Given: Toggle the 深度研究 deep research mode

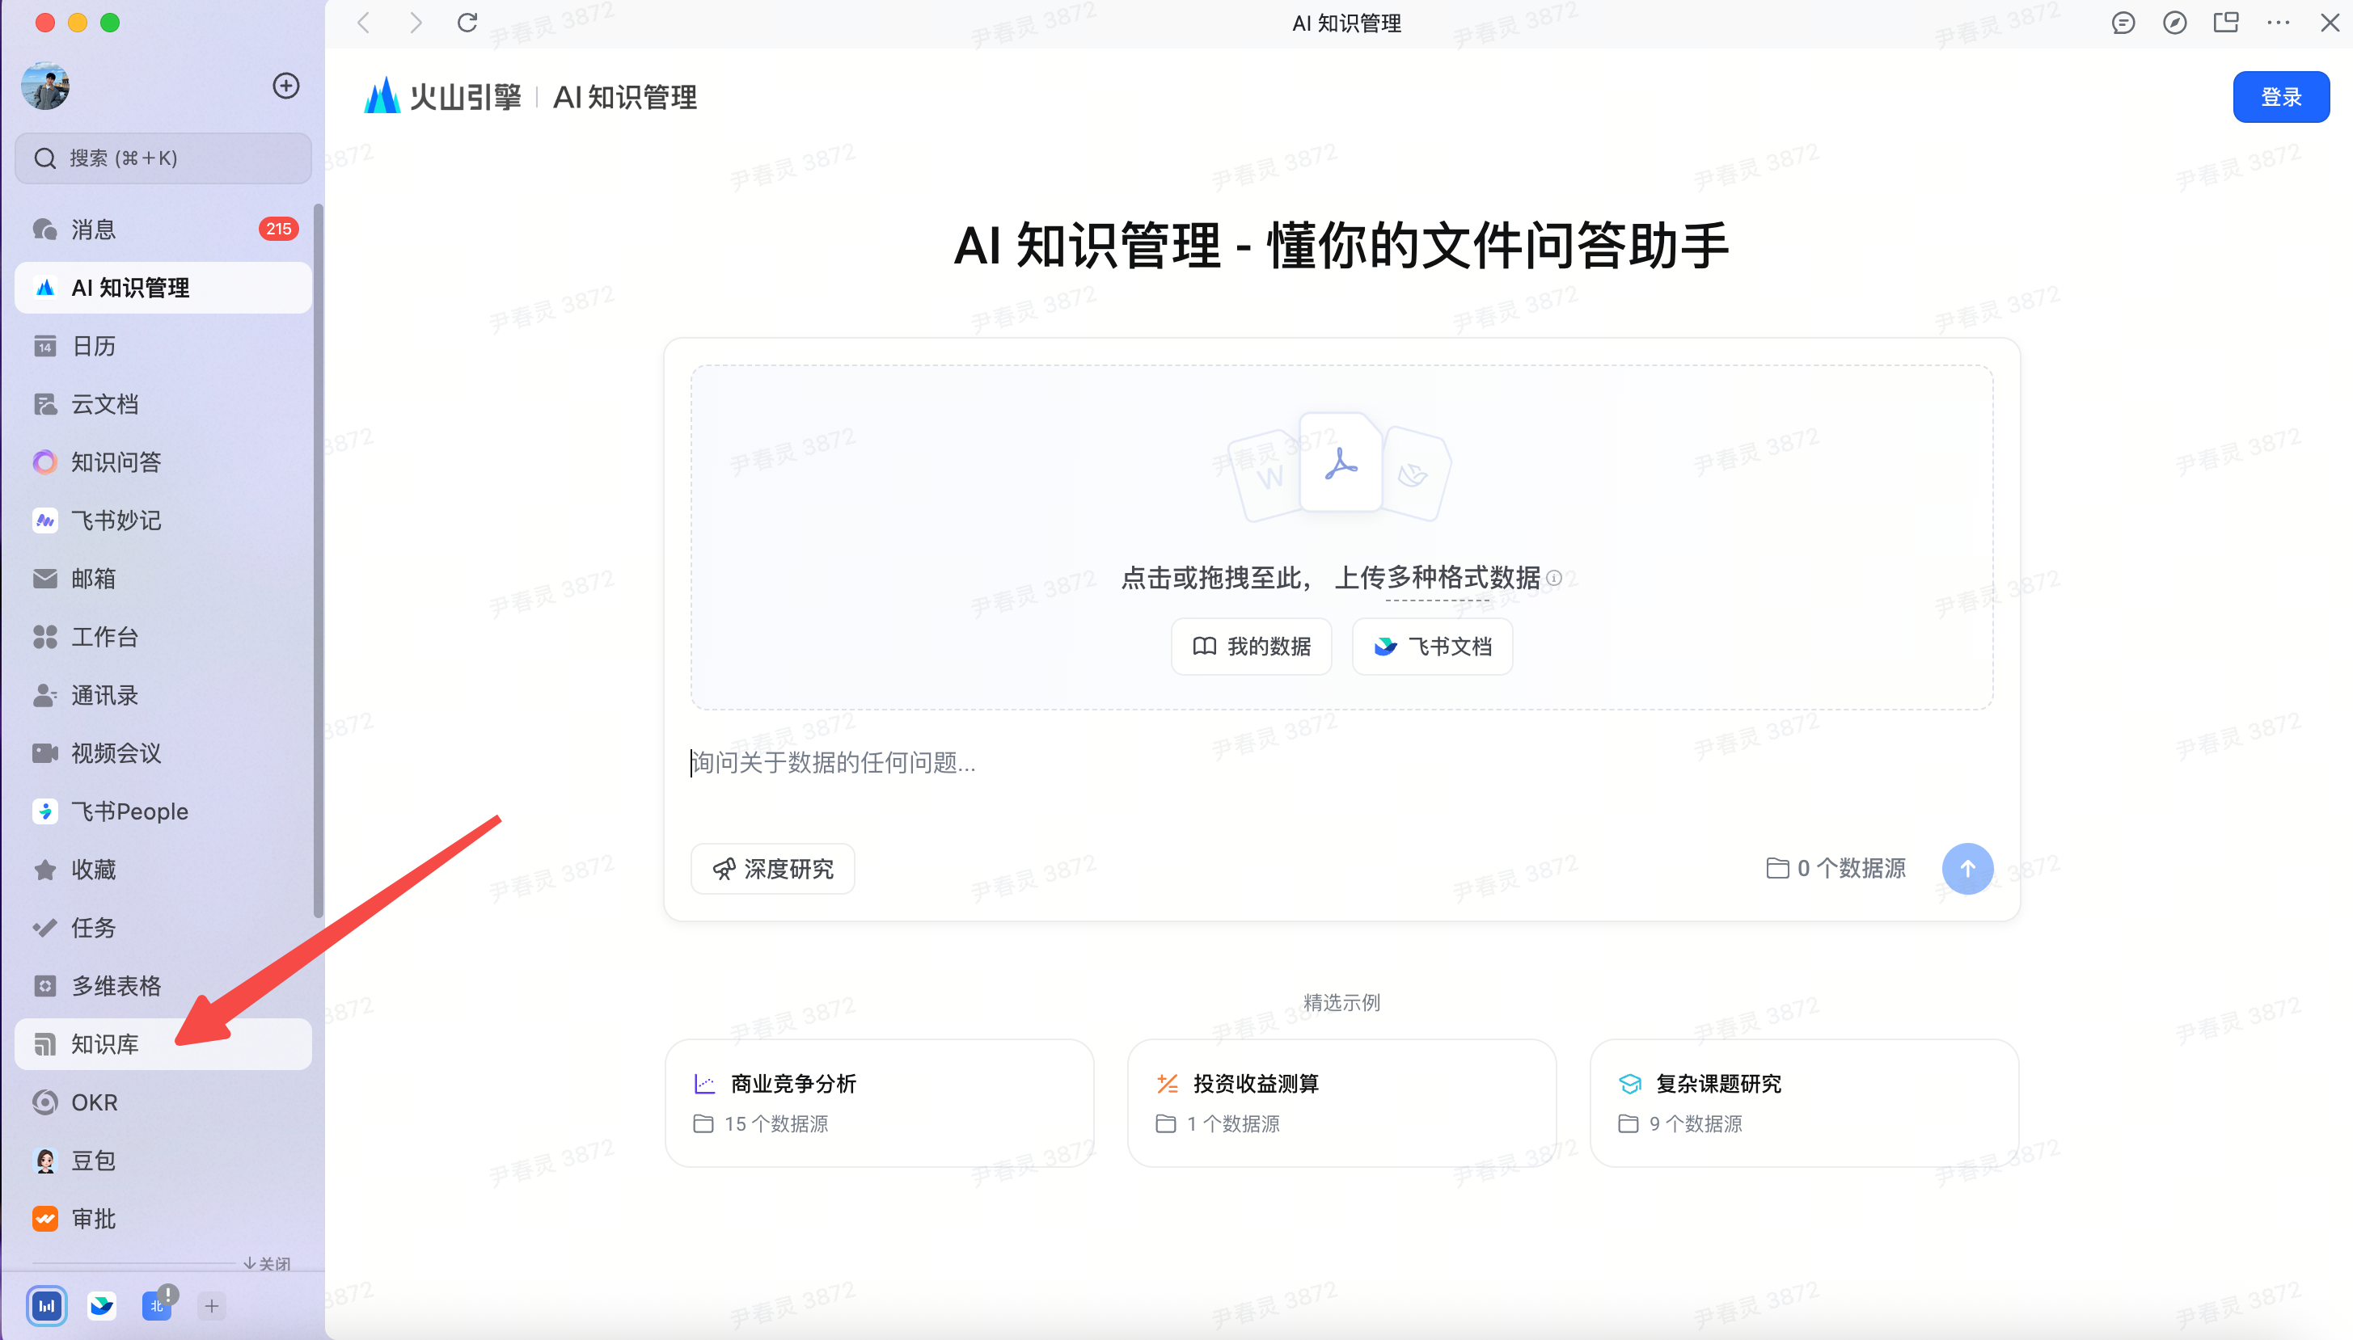Looking at the screenshot, I should pyautogui.click(x=772, y=868).
